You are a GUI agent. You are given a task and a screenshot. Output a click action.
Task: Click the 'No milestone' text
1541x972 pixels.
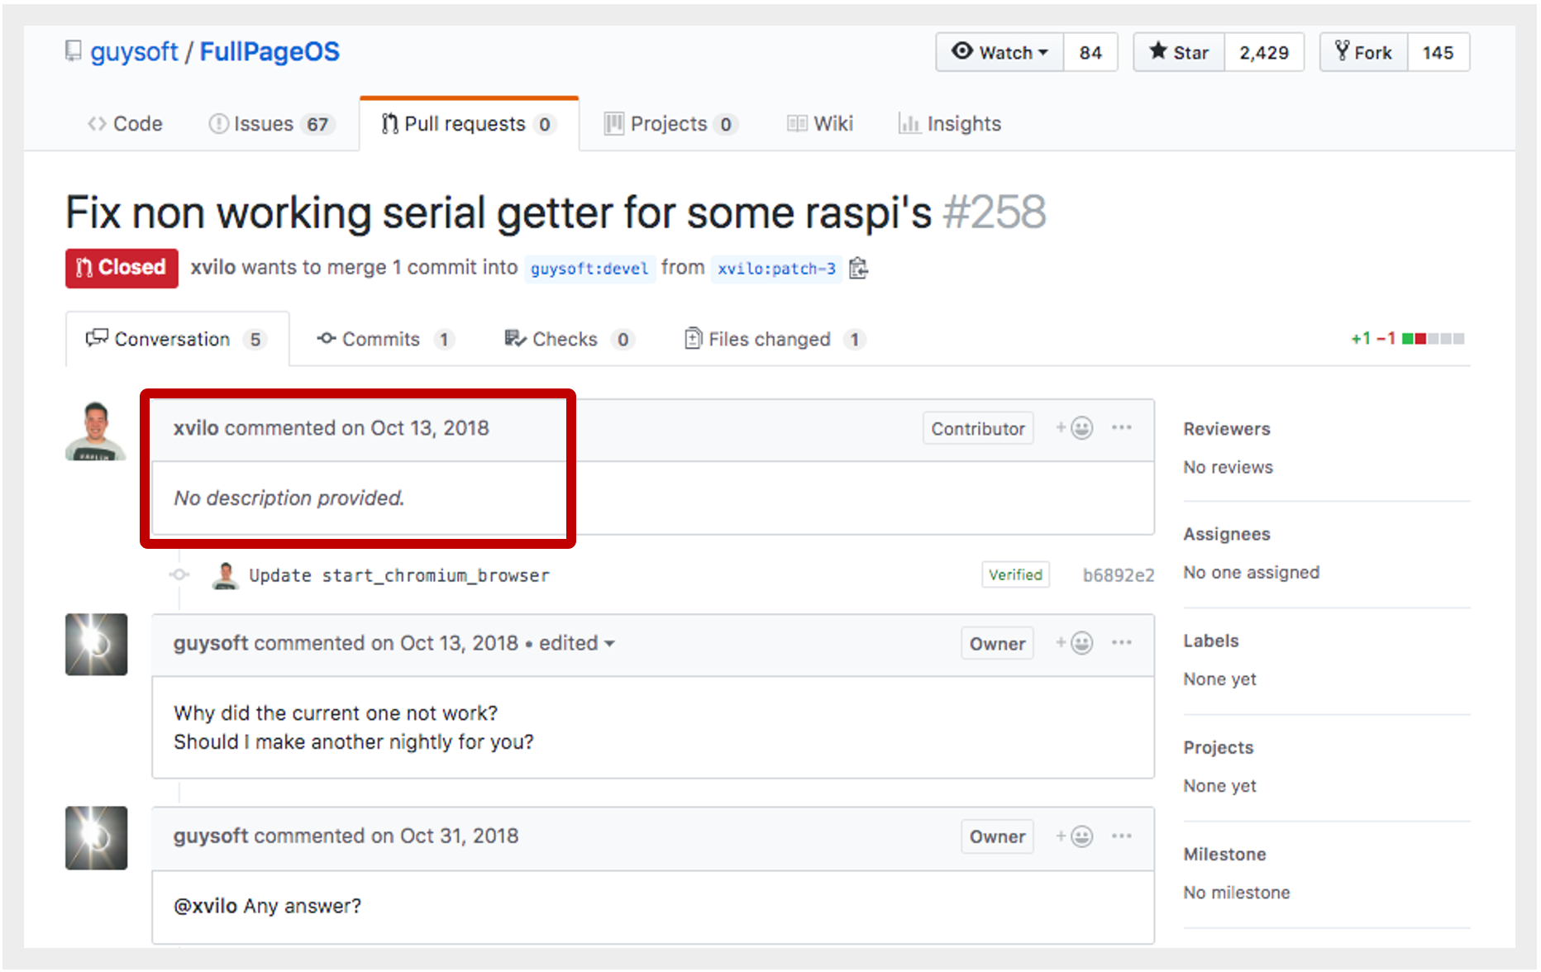coord(1237,893)
